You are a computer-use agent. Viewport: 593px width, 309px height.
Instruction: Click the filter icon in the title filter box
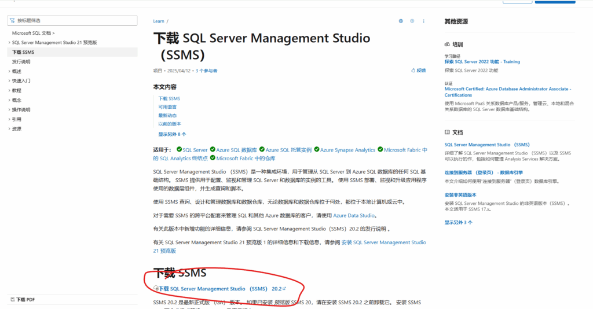[x=13, y=20]
